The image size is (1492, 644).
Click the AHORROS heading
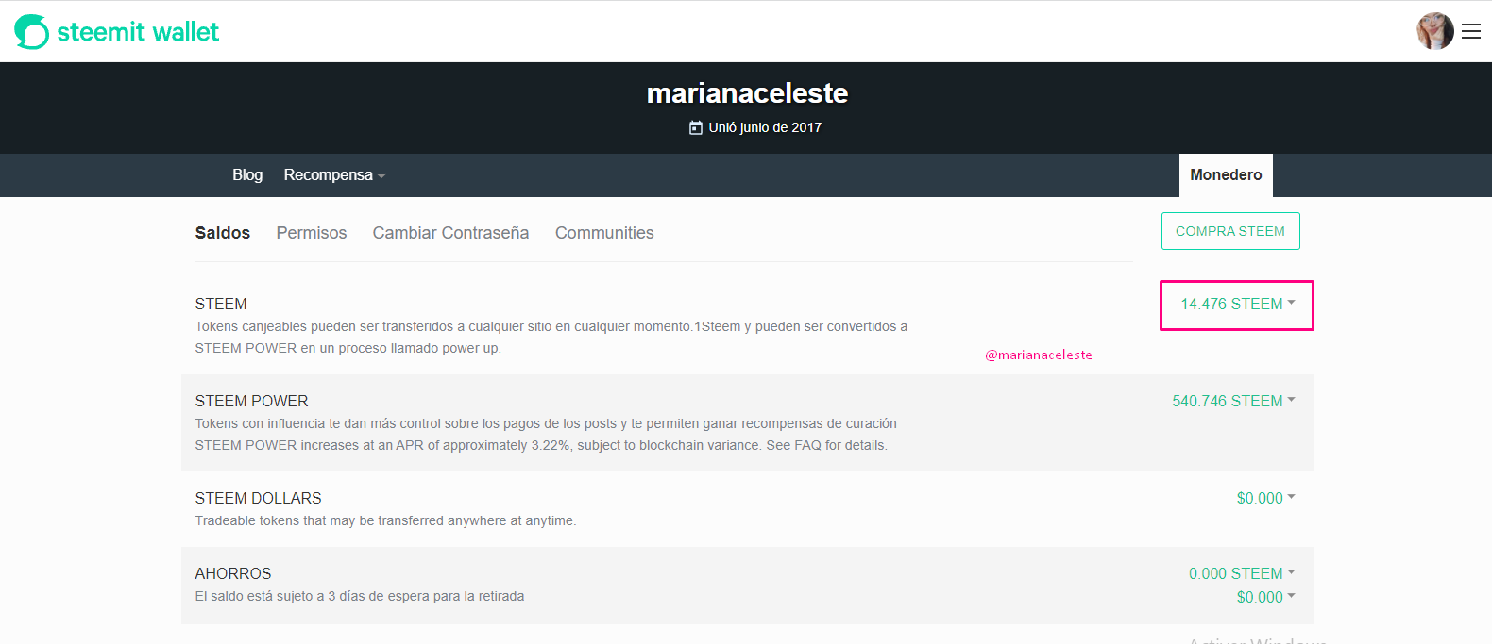(233, 573)
